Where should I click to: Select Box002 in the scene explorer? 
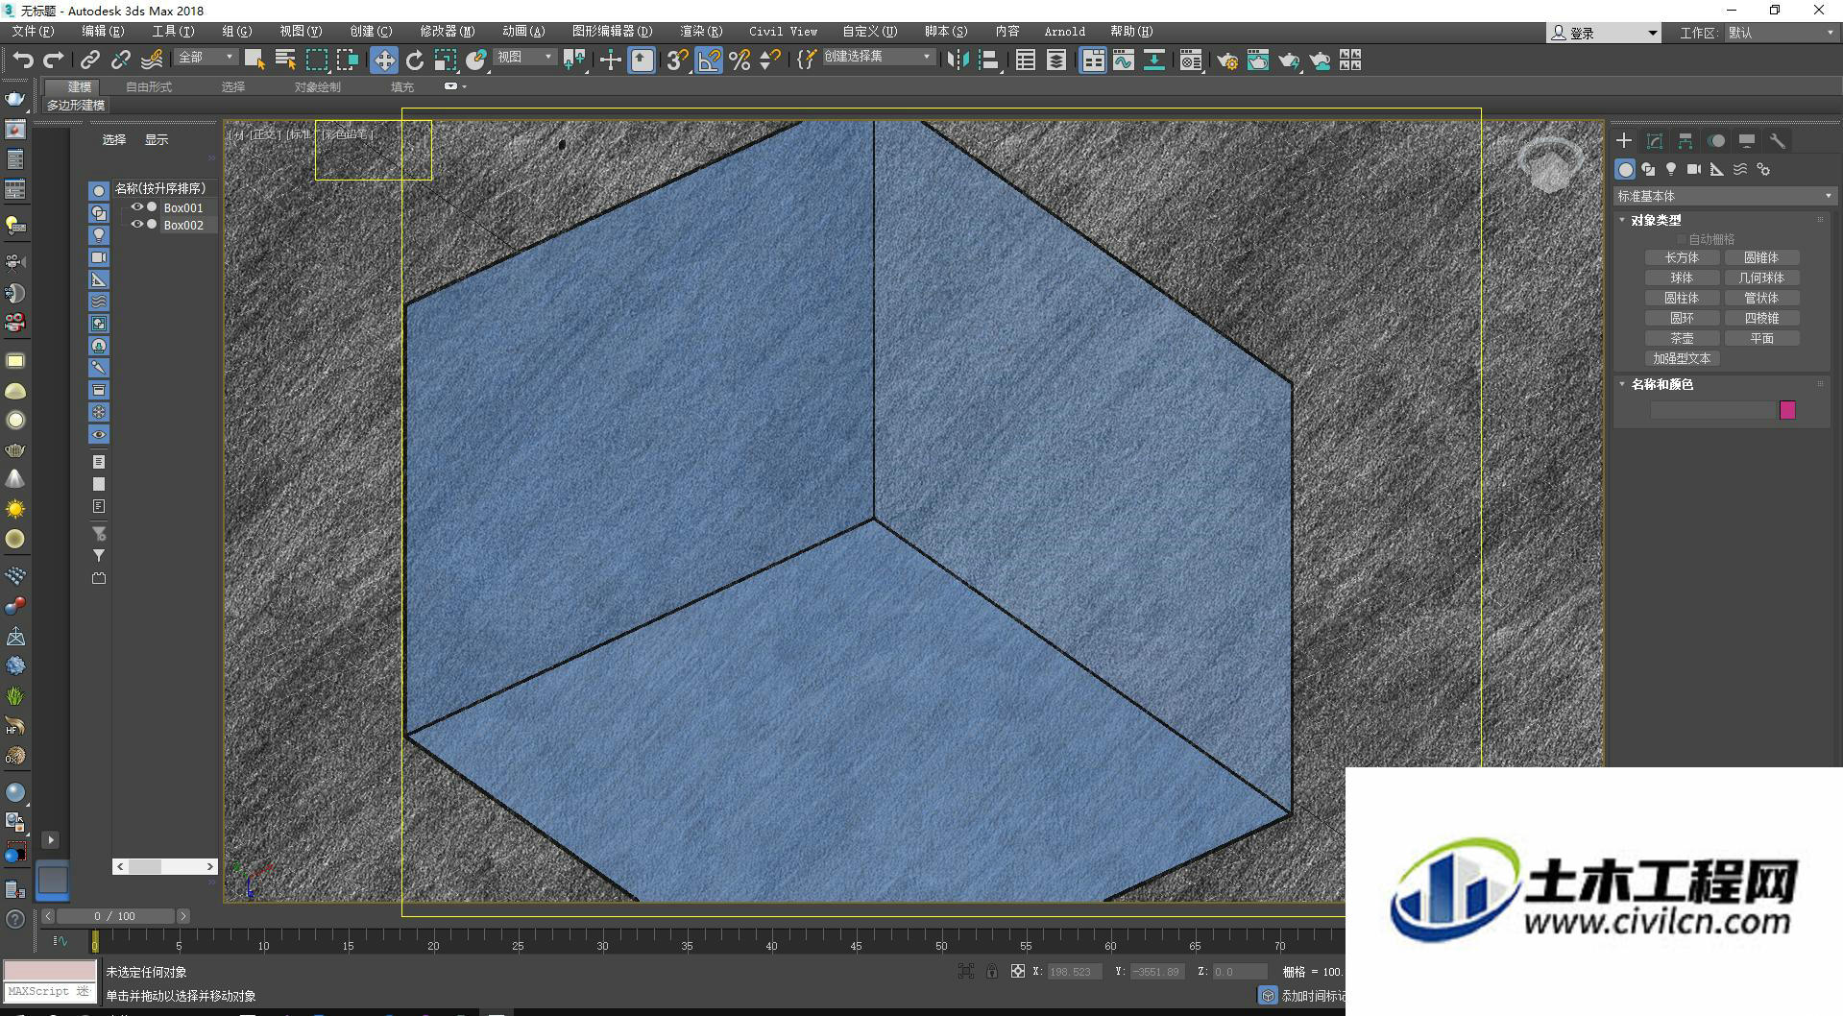(x=183, y=225)
